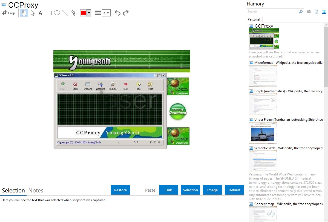Switch to the Notes tab
328x222 pixels.
coord(36,191)
